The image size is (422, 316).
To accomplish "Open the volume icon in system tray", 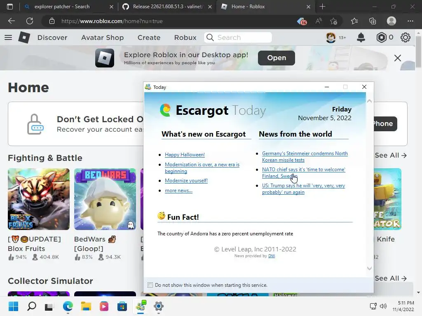I will point(383,306).
